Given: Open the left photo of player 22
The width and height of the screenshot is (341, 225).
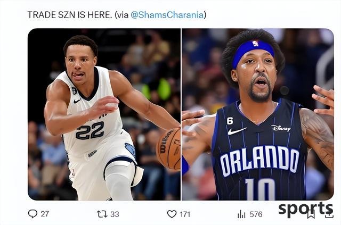Looking at the screenshot, I should (x=104, y=114).
